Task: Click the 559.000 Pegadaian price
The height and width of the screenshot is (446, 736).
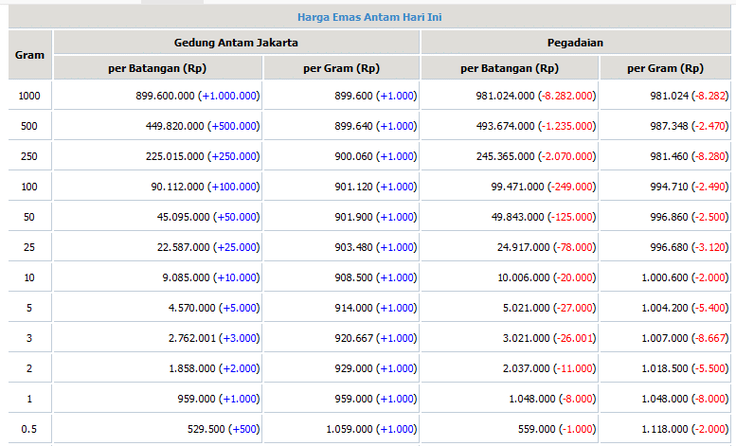Action: pyautogui.click(x=537, y=429)
